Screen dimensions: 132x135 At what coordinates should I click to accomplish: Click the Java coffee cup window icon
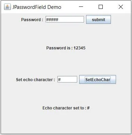7,7
